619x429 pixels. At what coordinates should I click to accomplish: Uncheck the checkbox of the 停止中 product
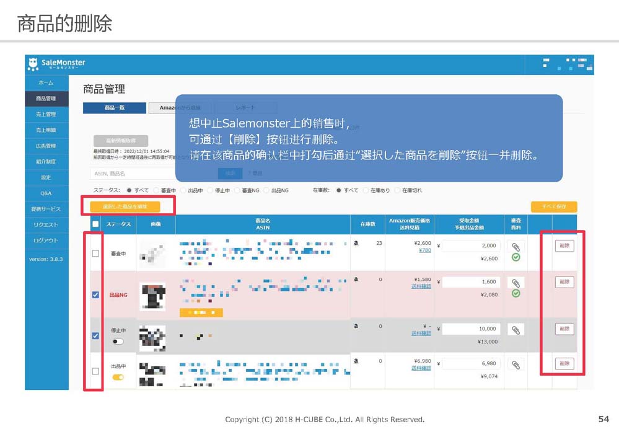click(95, 336)
